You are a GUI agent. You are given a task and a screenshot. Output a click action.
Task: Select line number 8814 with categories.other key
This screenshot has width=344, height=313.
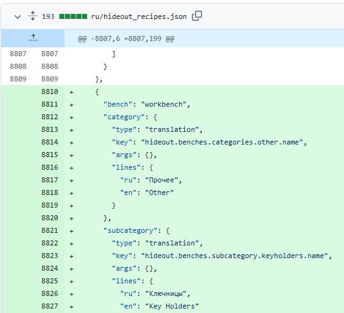tap(50, 142)
